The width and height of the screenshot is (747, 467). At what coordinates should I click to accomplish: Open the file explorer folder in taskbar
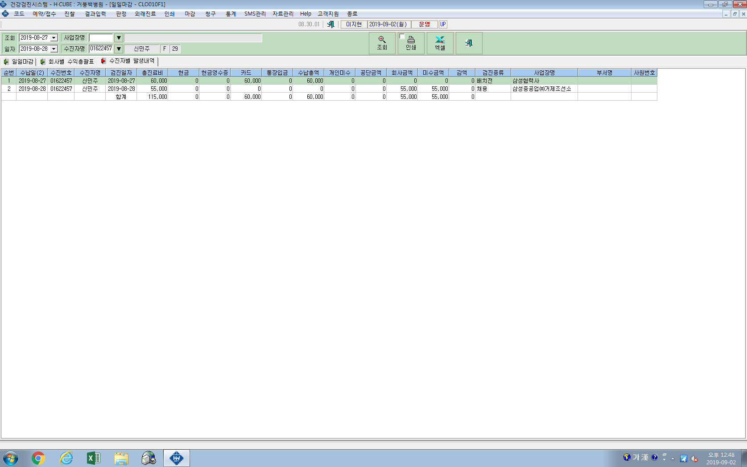(x=121, y=458)
